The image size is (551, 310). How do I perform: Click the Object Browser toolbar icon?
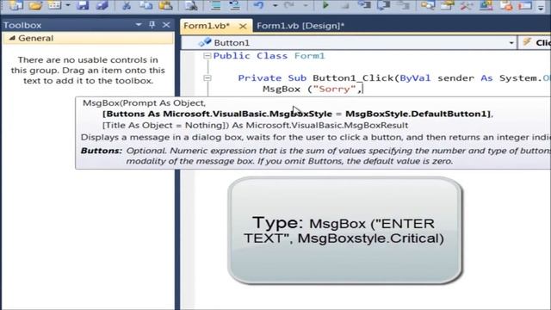pos(486,5)
